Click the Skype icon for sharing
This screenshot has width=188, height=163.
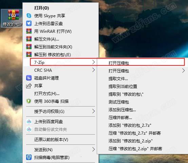(x=29, y=16)
